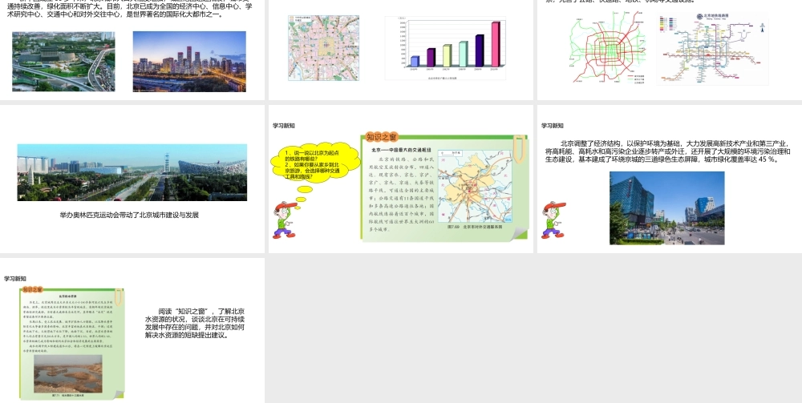Click 学习新知 heading on economic structure slide
This screenshot has height=403, width=802.
pos(553,126)
